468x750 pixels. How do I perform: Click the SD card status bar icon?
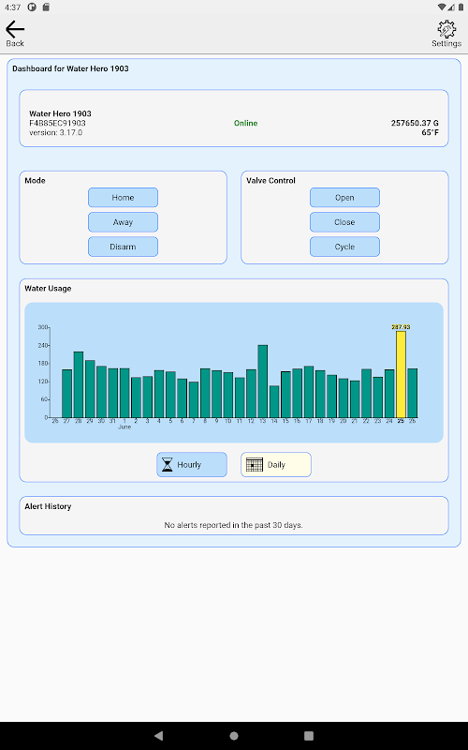(x=46, y=7)
